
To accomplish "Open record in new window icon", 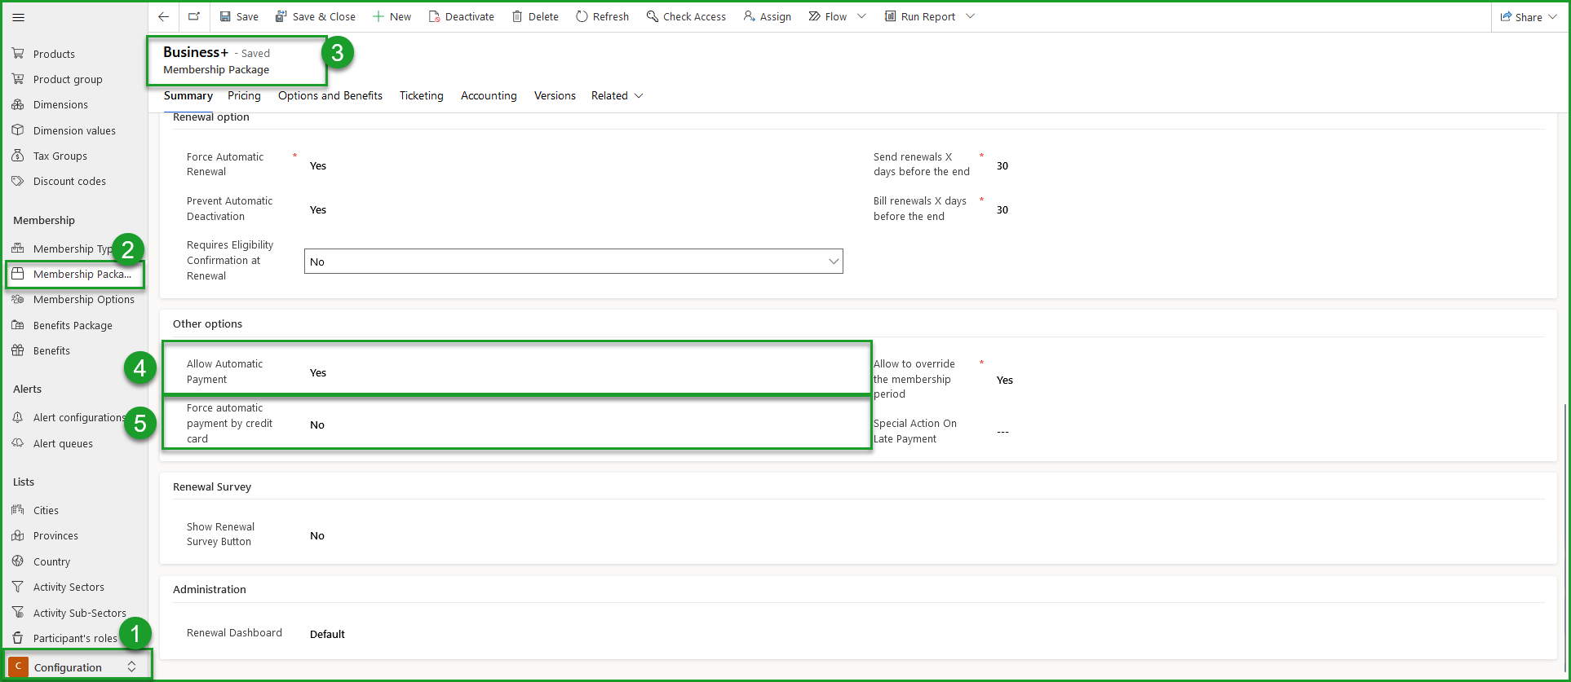I will point(194,16).
